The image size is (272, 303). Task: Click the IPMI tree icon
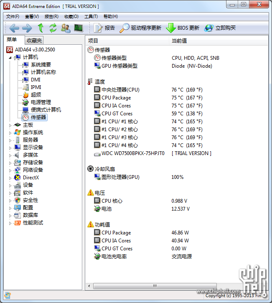pos(25,87)
